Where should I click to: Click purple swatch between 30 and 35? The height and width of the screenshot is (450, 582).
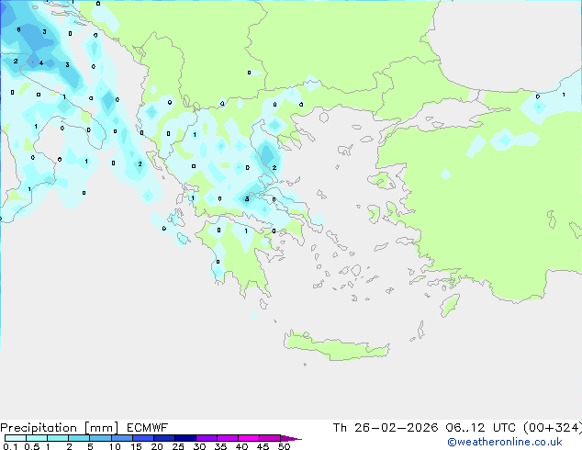pyautogui.click(x=207, y=438)
